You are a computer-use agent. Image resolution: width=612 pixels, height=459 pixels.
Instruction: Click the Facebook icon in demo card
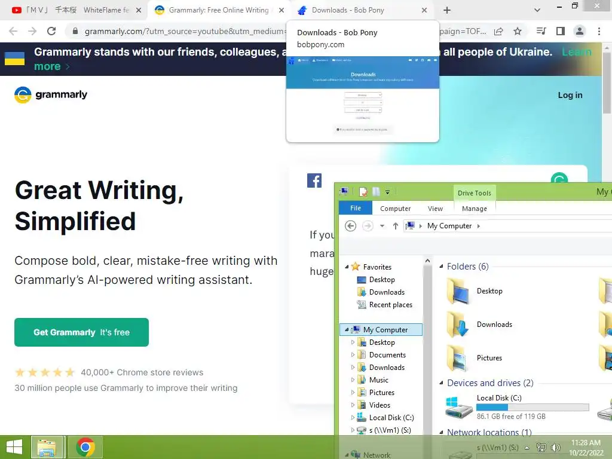pyautogui.click(x=314, y=180)
